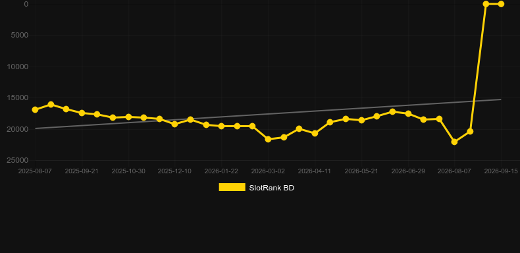
Task: Click the 15000 y-axis label
Action: 18,98
